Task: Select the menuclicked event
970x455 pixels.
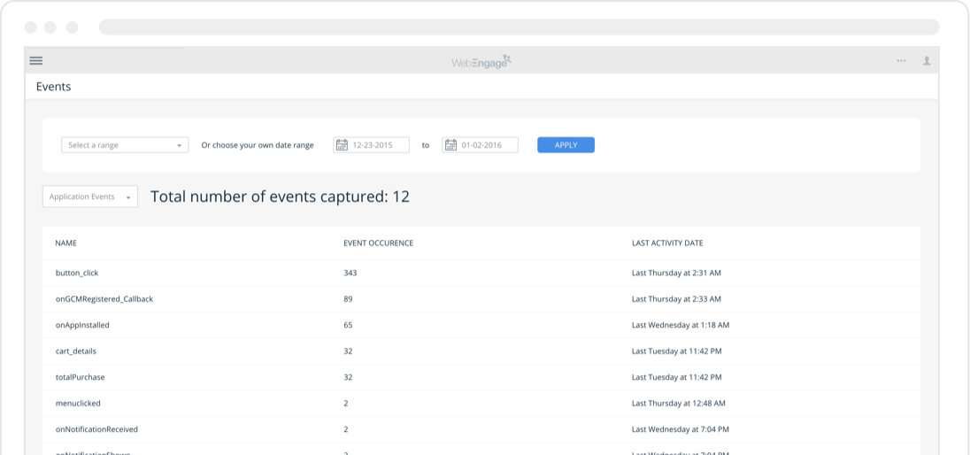Action: (481, 403)
